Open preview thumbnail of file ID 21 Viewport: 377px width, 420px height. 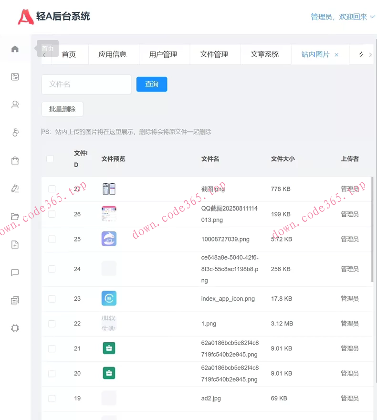[109, 348]
